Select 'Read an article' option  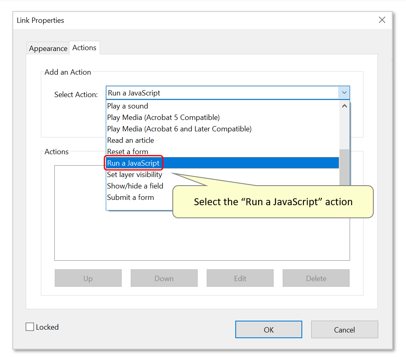[223, 140]
